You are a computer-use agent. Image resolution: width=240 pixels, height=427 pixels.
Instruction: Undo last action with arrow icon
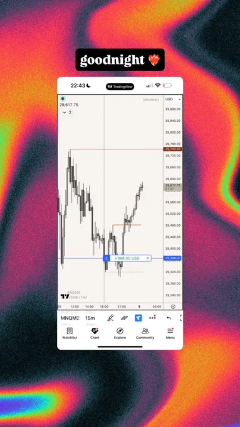click(169, 318)
